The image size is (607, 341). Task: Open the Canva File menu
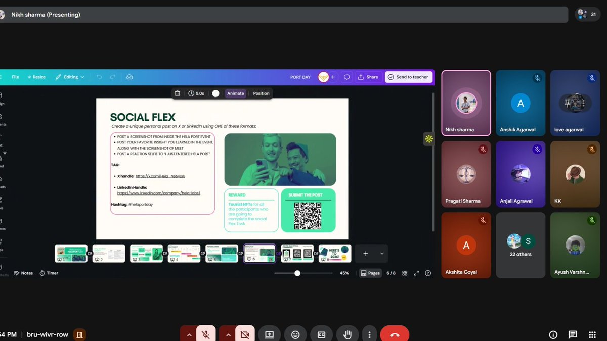coord(15,77)
